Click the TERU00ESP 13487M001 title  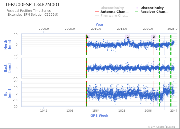click(x=32, y=5)
